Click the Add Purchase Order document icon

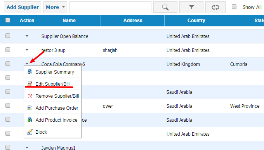tap(30, 108)
